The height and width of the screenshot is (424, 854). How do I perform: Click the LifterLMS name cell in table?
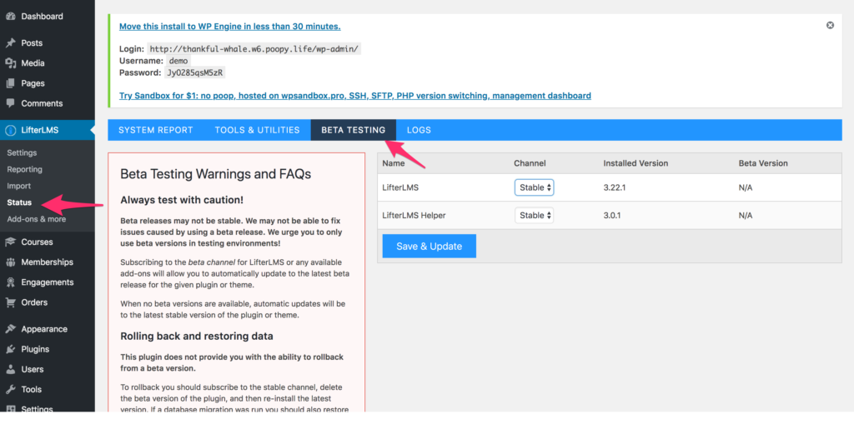[400, 187]
